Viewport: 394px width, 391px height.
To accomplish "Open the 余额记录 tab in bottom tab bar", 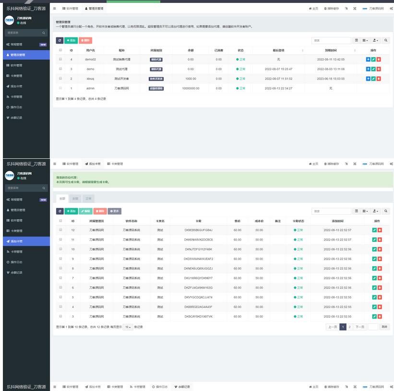I will [182, 387].
